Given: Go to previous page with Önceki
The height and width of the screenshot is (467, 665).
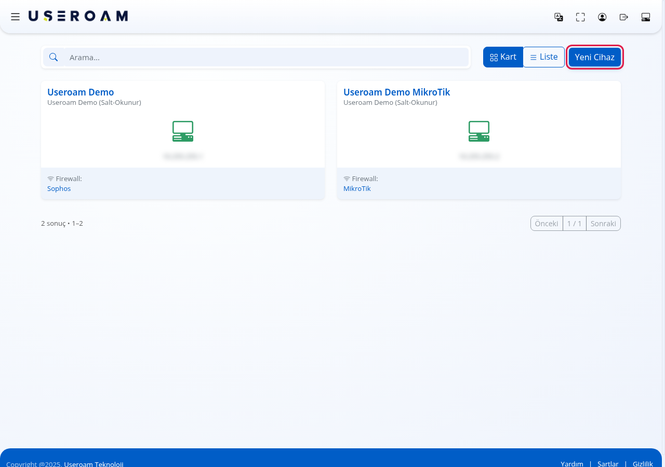Looking at the screenshot, I should click(547, 224).
